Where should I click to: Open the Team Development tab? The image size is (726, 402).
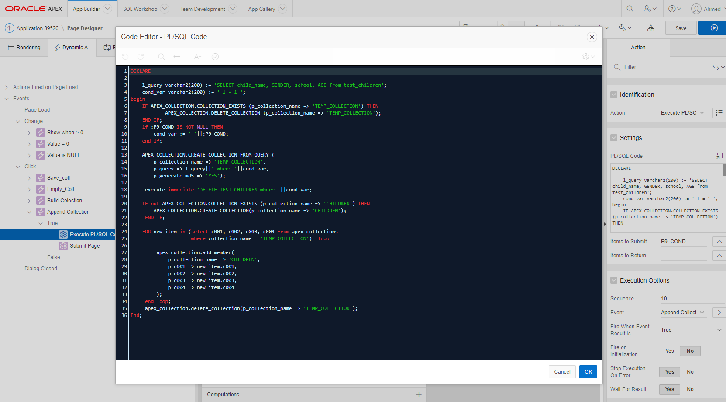click(x=203, y=9)
